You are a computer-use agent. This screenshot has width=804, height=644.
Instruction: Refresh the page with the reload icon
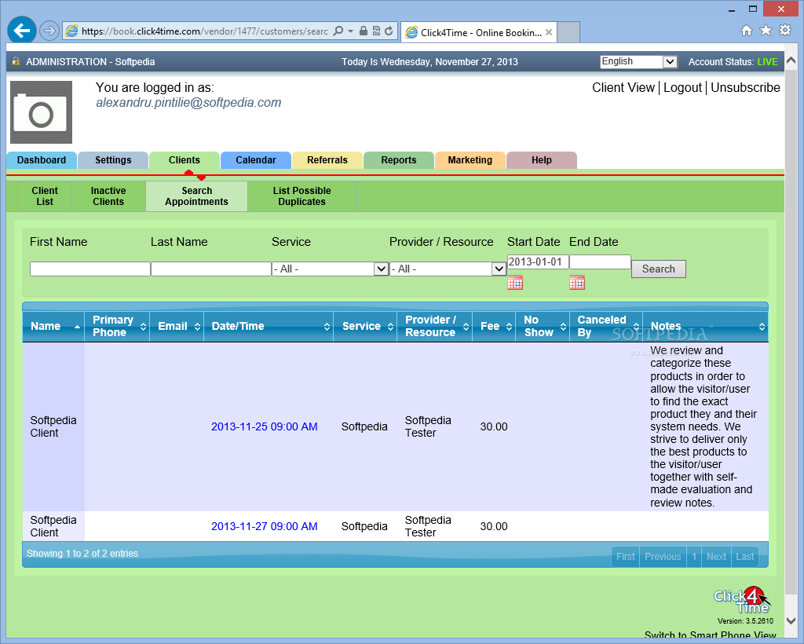(x=389, y=31)
